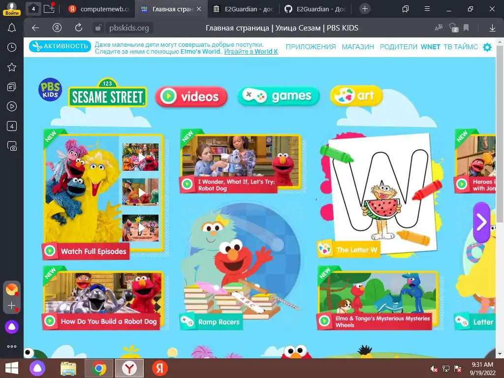Click the АКТИВНОСТЬ button
Viewport: 504px width, 378px height.
pos(60,46)
